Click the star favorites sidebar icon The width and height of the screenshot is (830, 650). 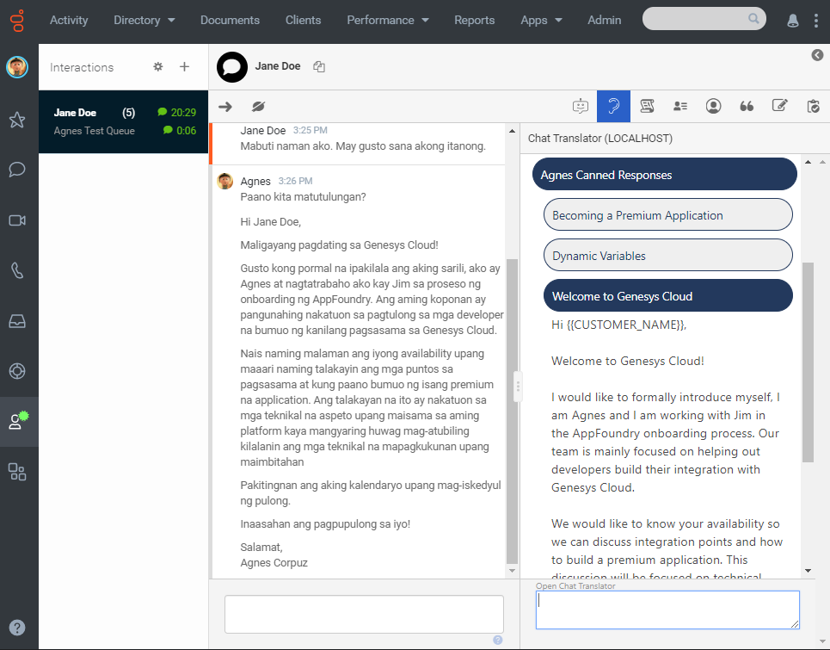coord(17,120)
